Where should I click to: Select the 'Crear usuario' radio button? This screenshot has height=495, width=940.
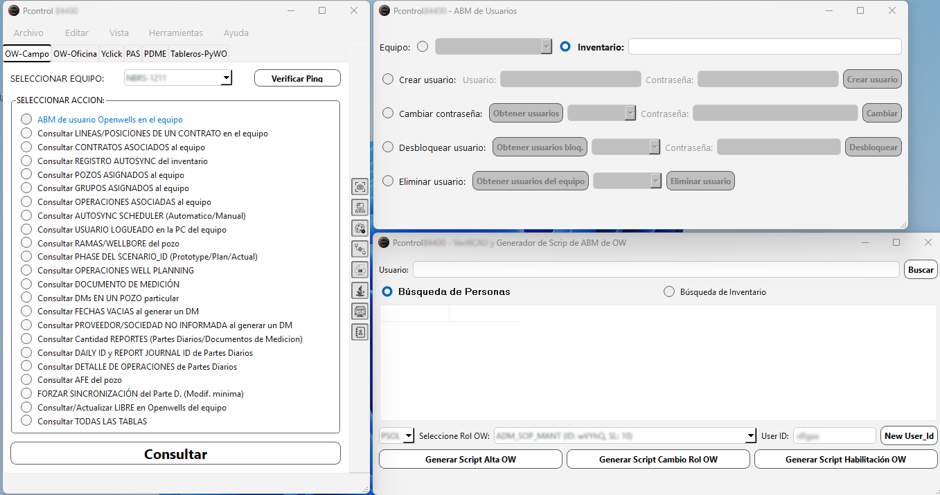pos(388,80)
